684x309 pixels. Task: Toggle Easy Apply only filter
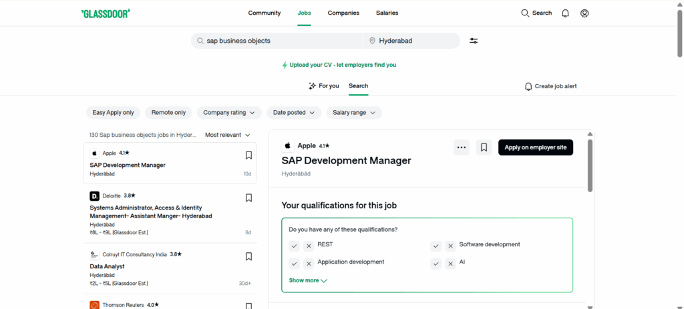[x=114, y=112]
